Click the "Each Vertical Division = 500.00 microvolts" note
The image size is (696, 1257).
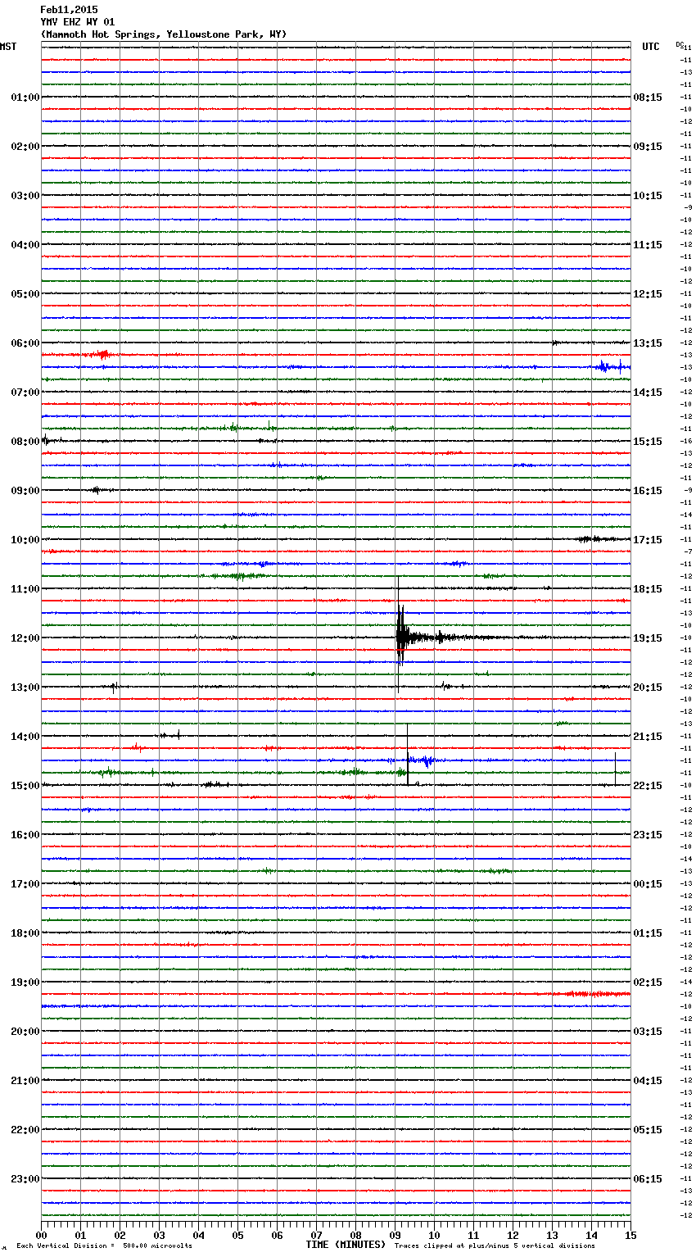(104, 1246)
